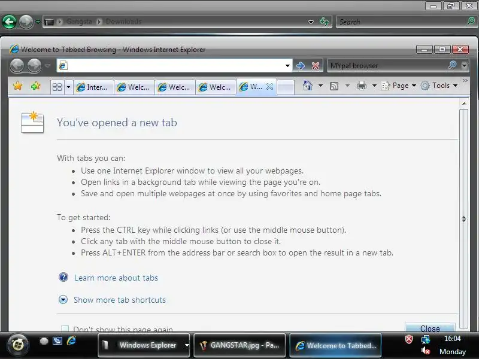Screen dimensions: 479x359
Task: Expand Home button dropdown arrow
Action: click(x=320, y=86)
